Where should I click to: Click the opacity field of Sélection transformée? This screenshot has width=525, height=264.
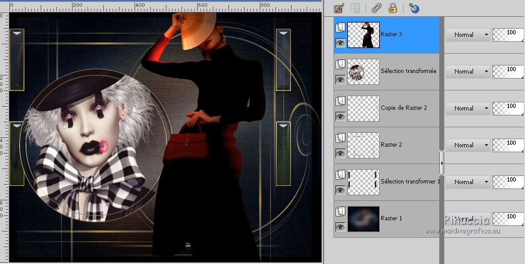click(x=509, y=71)
